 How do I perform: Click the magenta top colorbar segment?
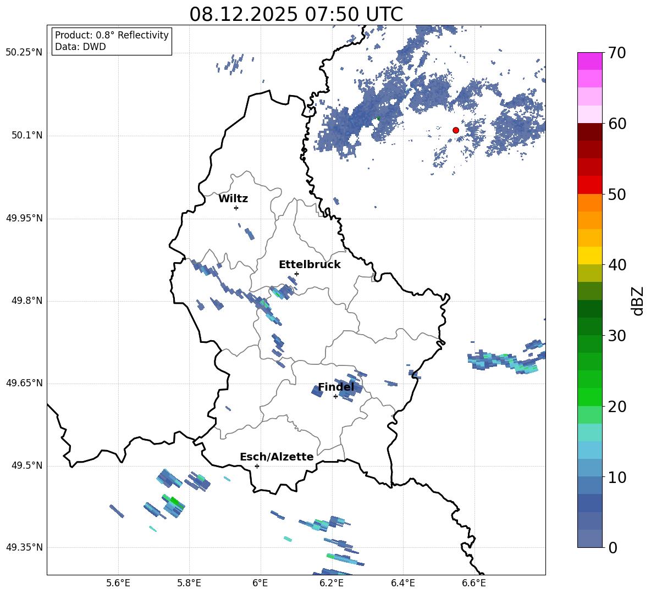(590, 62)
